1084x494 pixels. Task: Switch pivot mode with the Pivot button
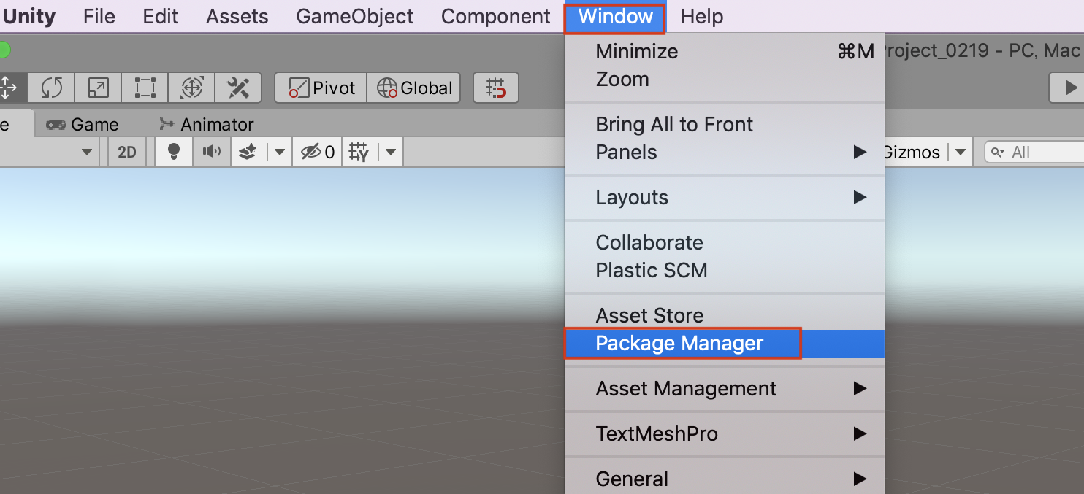point(320,88)
